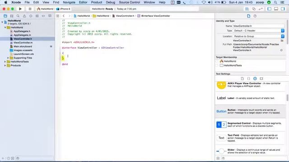
Task: Show Media library
Action: [261, 78]
